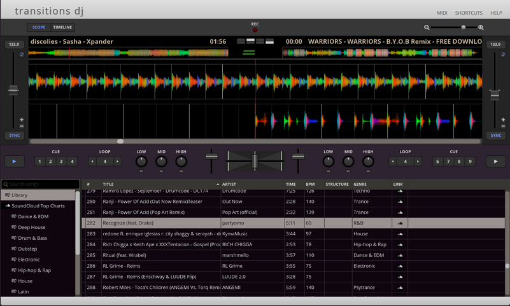The width and height of the screenshot is (510, 306).
Task: Select Library in the sidebar
Action: pyautogui.click(x=38, y=195)
